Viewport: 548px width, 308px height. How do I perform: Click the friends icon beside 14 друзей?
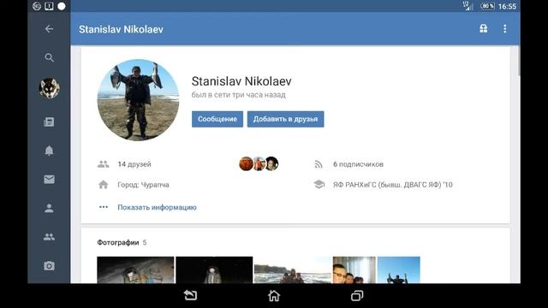point(103,164)
